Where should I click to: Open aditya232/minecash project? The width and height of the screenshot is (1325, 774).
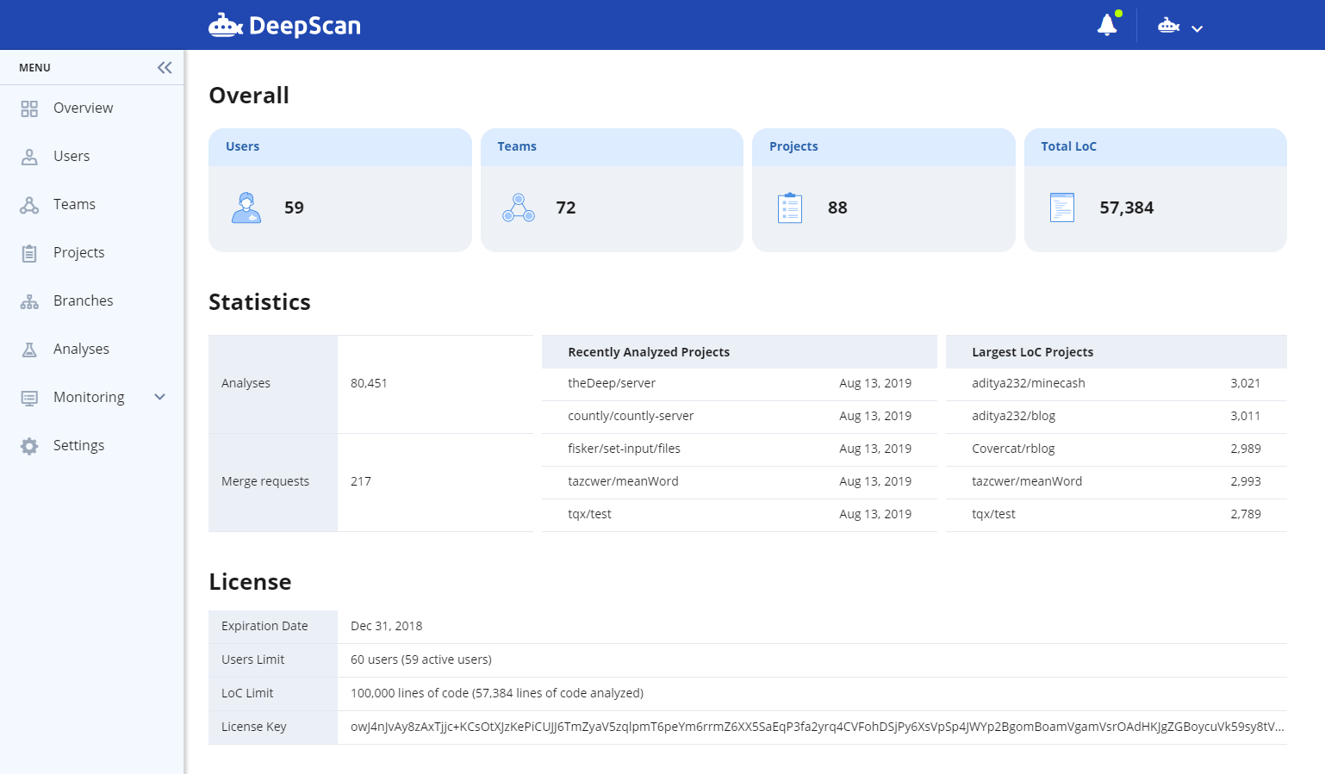tap(1029, 383)
